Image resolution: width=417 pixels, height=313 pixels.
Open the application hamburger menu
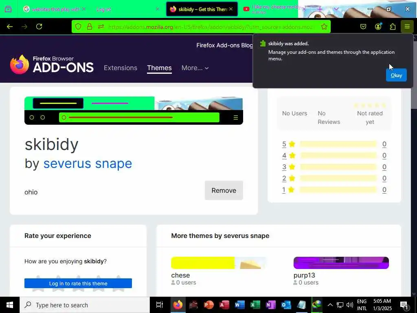(407, 26)
